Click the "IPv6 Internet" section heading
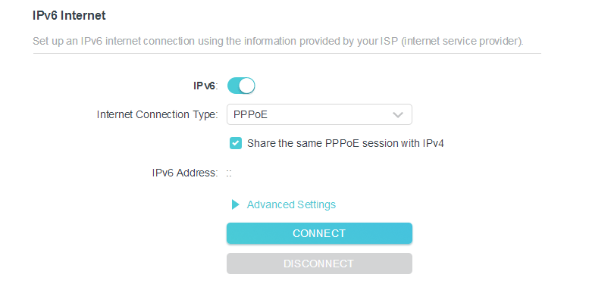 click(69, 16)
